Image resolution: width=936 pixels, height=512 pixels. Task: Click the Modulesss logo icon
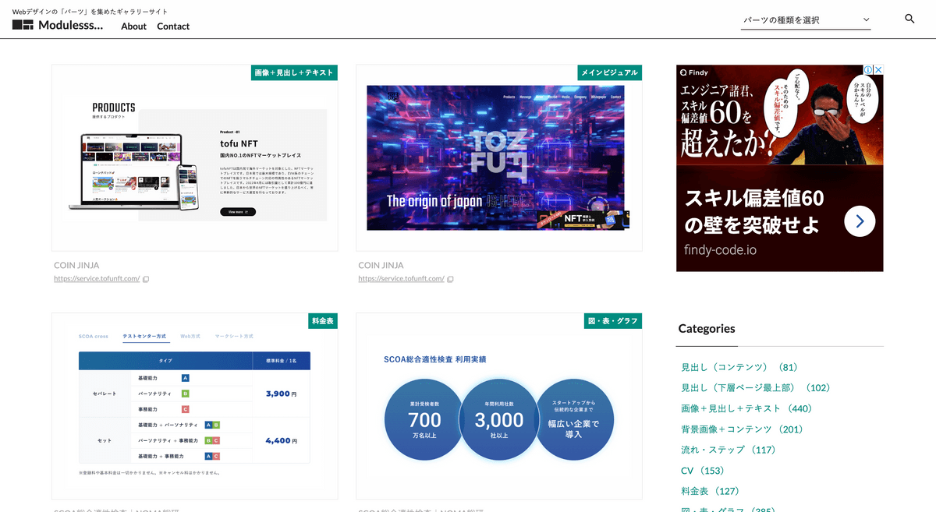23,25
